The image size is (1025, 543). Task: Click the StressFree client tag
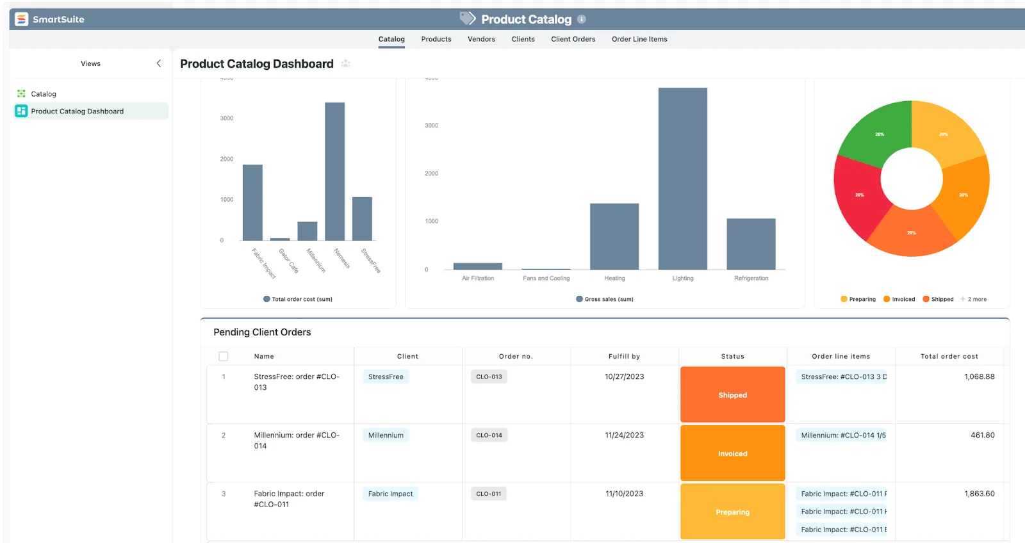point(386,377)
